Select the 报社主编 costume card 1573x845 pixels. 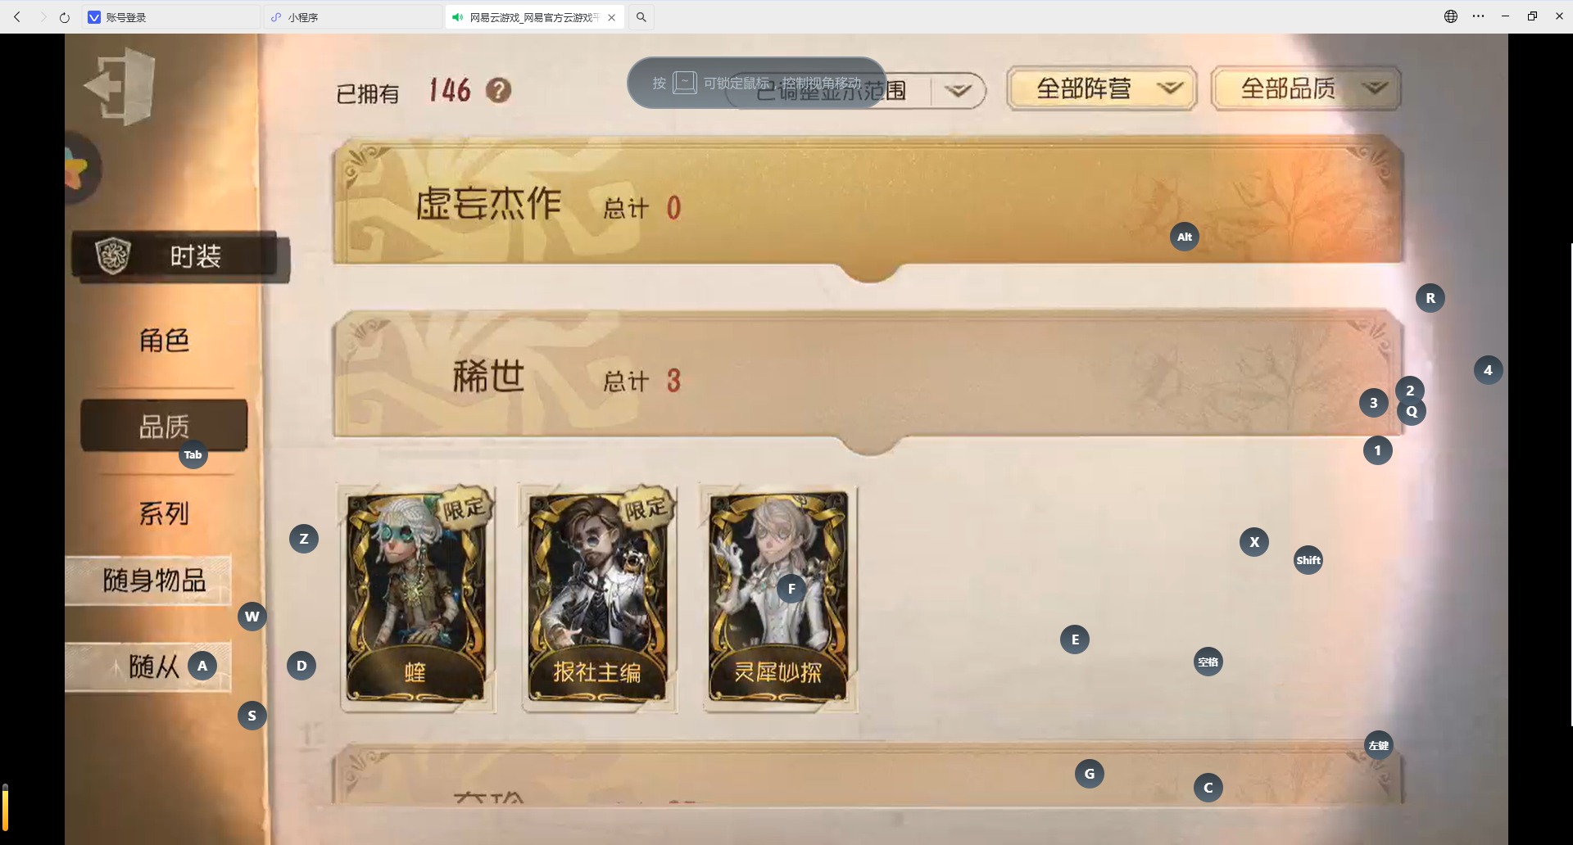pos(597,598)
